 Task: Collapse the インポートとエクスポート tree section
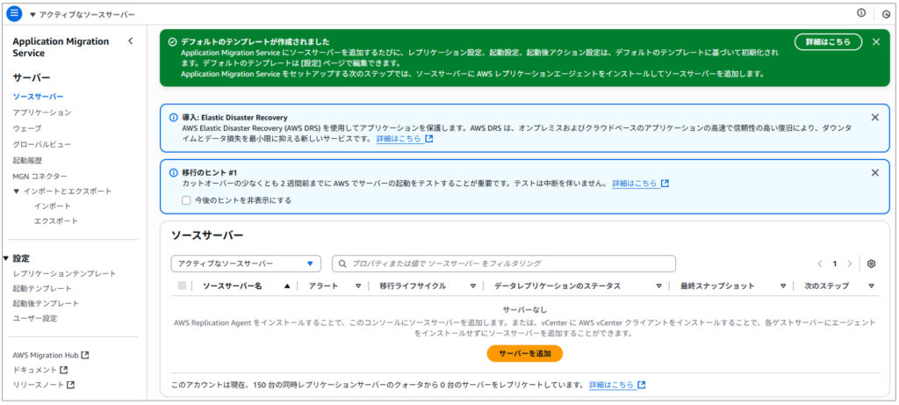17,191
